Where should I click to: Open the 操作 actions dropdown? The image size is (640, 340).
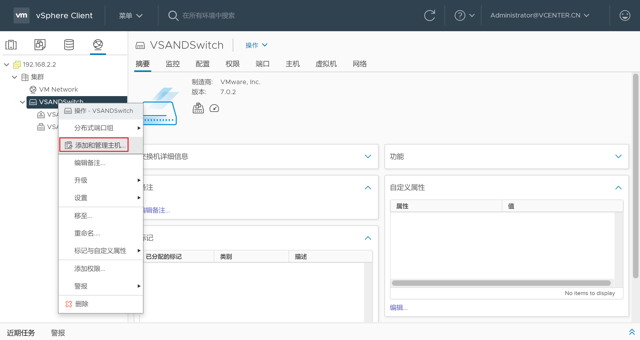point(256,45)
